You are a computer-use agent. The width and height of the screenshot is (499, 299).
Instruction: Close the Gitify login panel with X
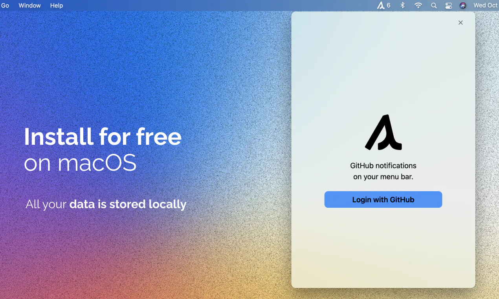pos(460,23)
